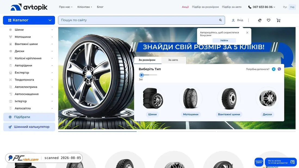Image resolution: width=299 pixels, height=168 pixels.
Task: Click the user profile icon beside Вхід
Action: point(233,20)
